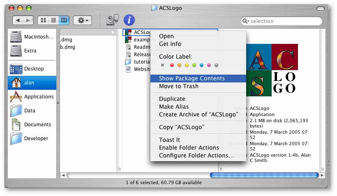Open the Desktop folder in sidebar
This screenshot has width=337, height=196.
click(16, 69)
